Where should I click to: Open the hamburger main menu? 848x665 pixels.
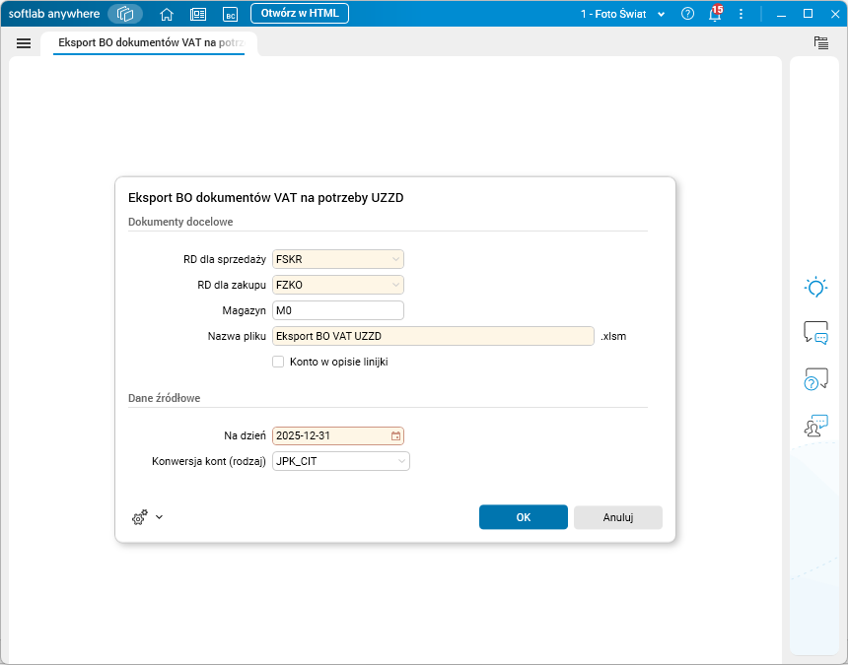coord(24,42)
